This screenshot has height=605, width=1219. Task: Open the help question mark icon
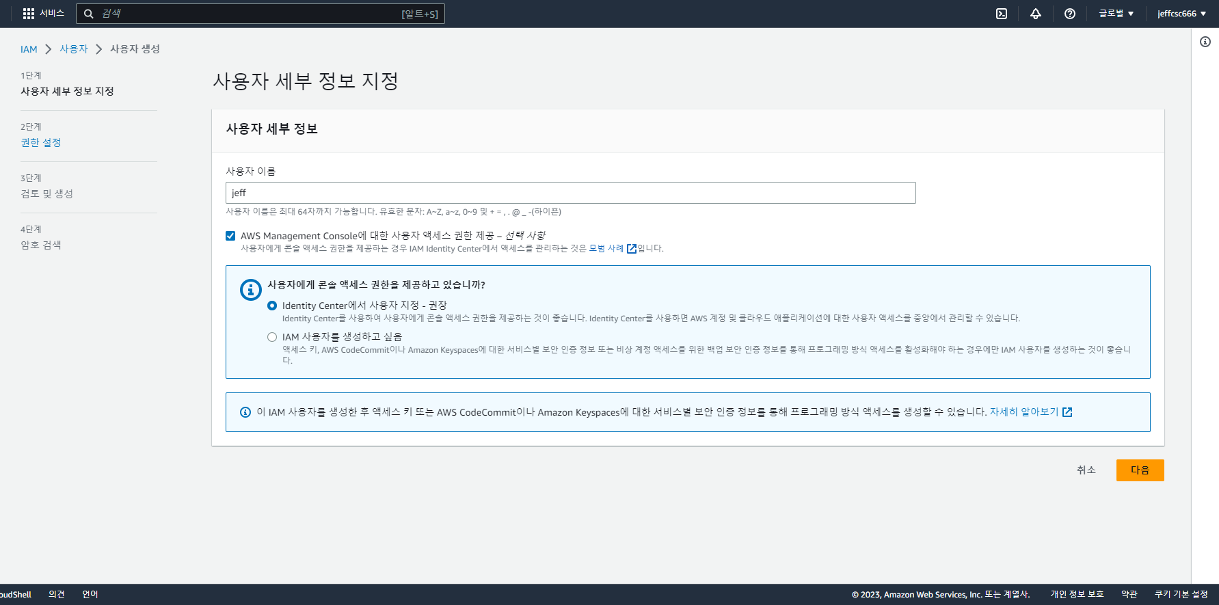(x=1070, y=14)
